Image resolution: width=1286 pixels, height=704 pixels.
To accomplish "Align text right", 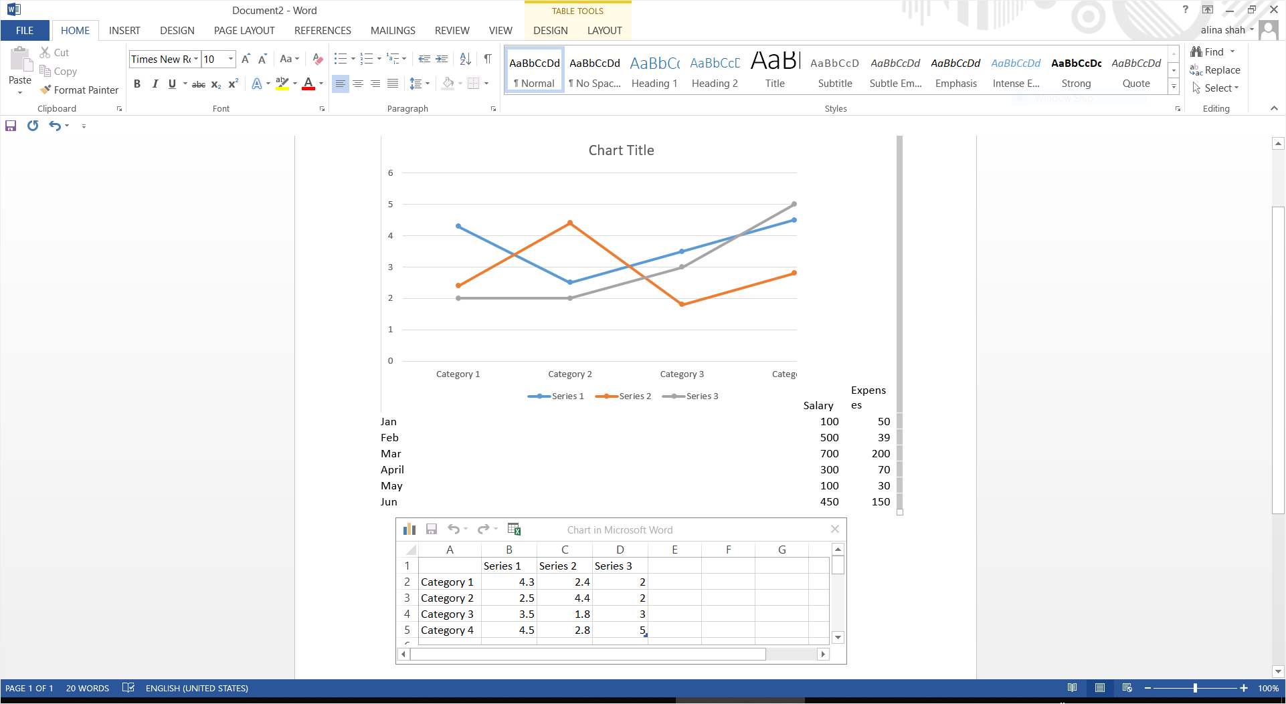I will pyautogui.click(x=375, y=84).
